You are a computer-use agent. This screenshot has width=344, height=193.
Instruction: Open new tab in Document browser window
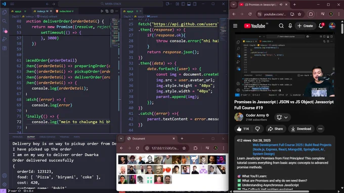(x=182, y=138)
